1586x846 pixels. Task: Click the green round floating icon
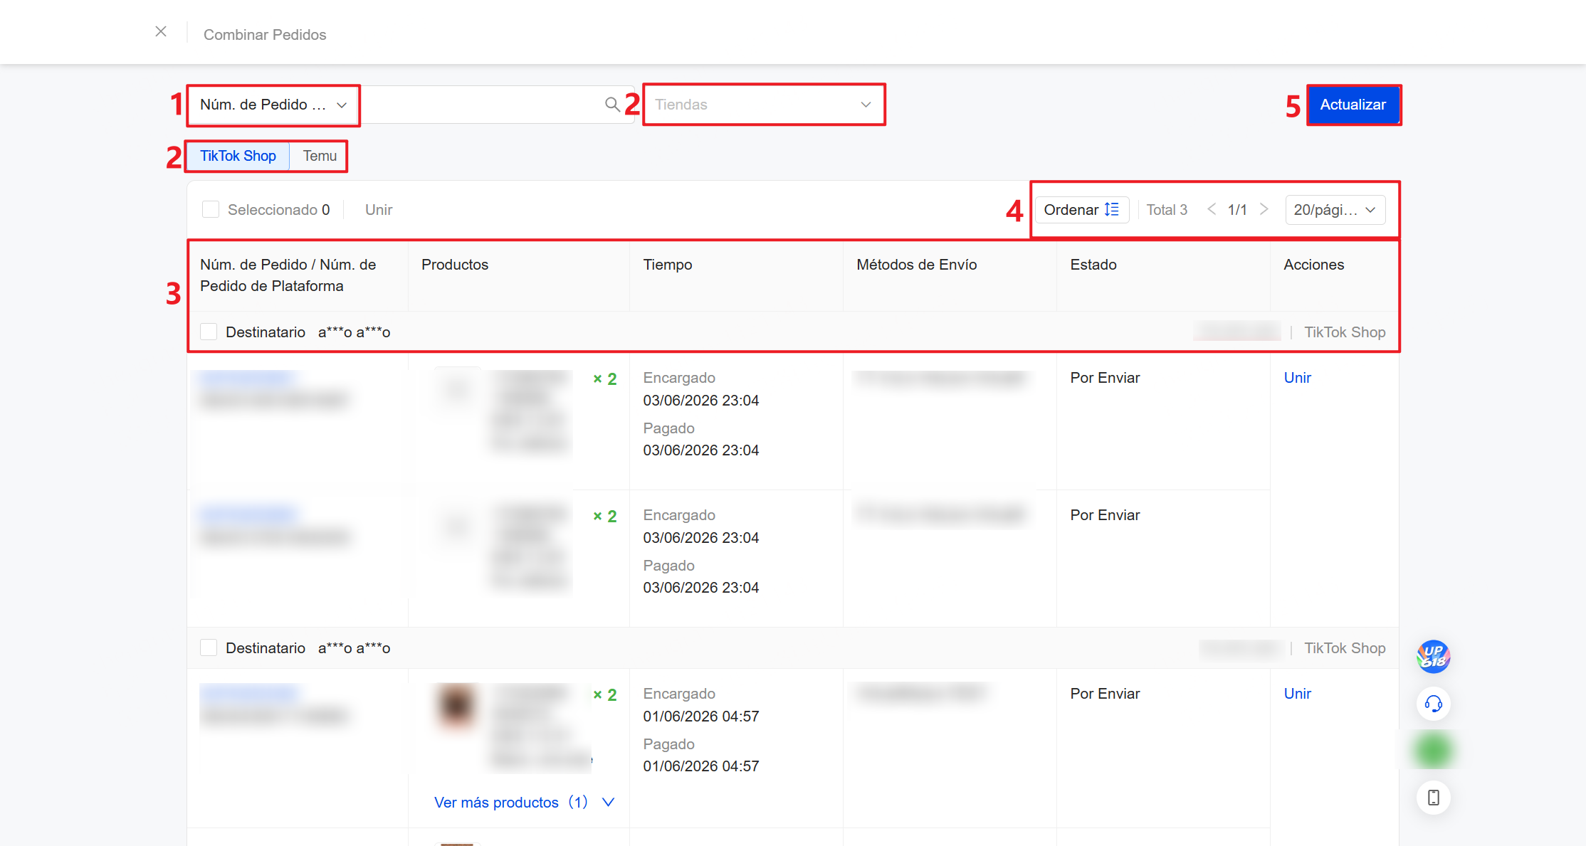tap(1434, 751)
